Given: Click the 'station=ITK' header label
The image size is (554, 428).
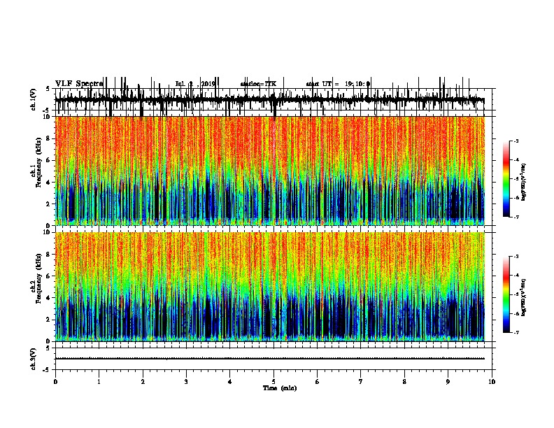Looking at the screenshot, I should tap(258, 84).
